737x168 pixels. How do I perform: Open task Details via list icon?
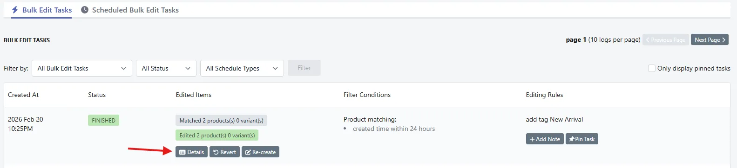pyautogui.click(x=183, y=152)
